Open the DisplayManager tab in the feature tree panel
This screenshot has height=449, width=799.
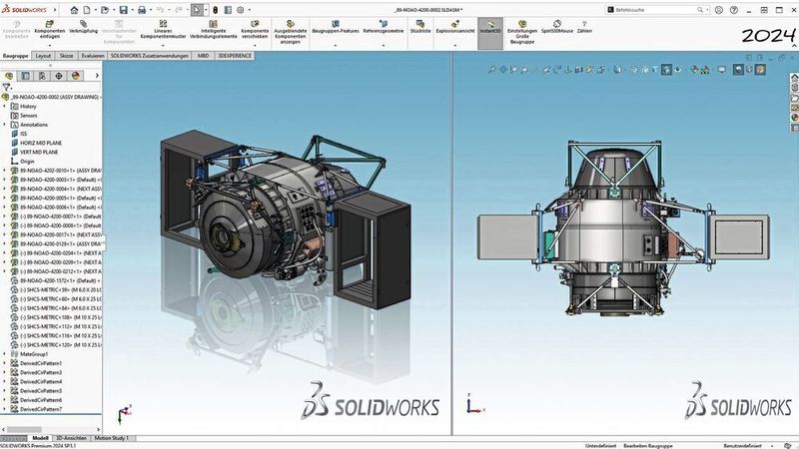pos(76,75)
